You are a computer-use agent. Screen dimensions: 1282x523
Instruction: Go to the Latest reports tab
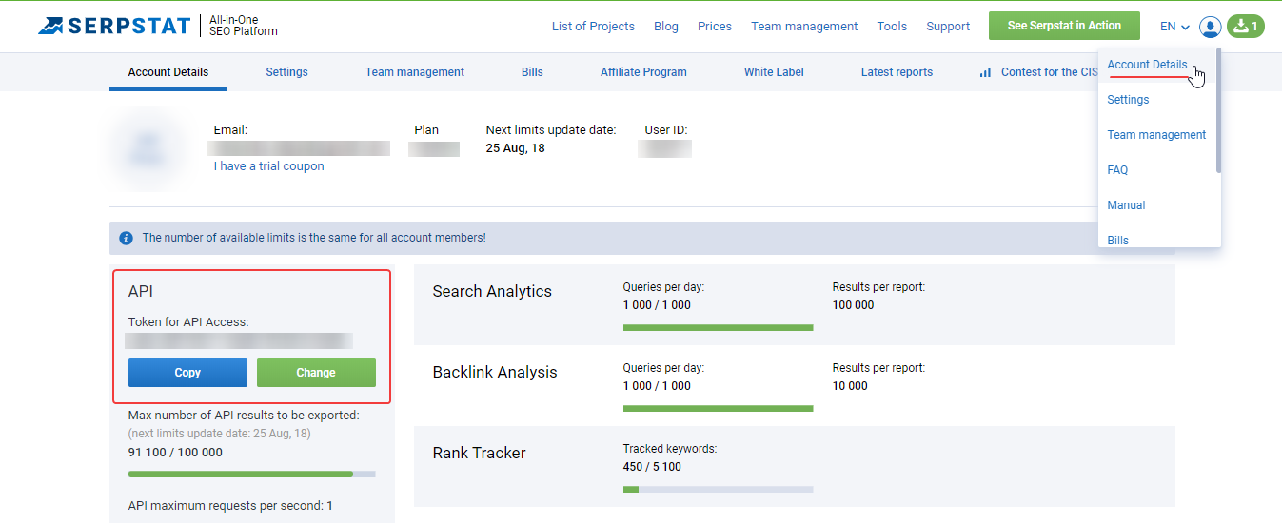click(897, 72)
